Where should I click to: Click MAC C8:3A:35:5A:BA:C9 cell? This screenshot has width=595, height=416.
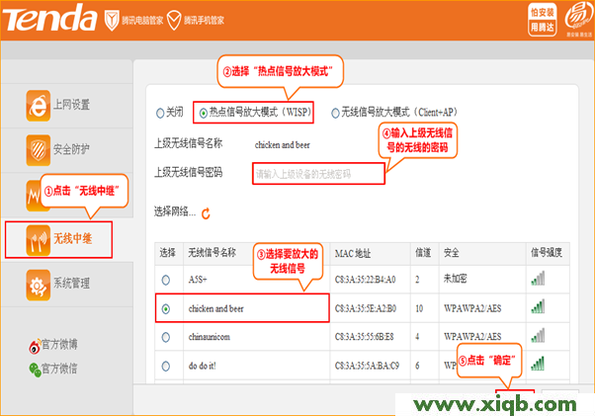tap(367, 366)
